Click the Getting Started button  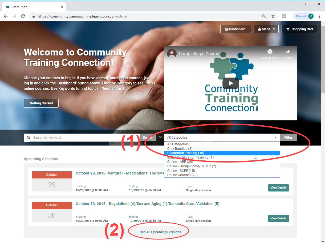coord(41,103)
